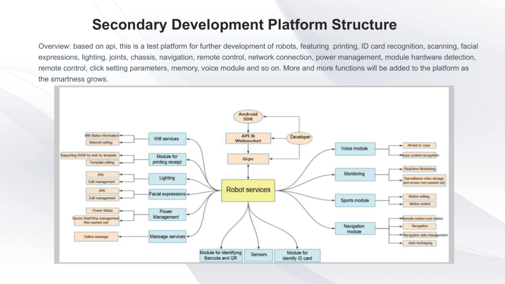This screenshot has height=284, width=505.
Task: Select the Sports module box
Action: tap(354, 201)
